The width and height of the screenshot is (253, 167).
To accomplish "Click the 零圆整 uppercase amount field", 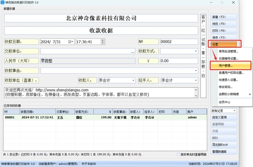I will point(88,61).
